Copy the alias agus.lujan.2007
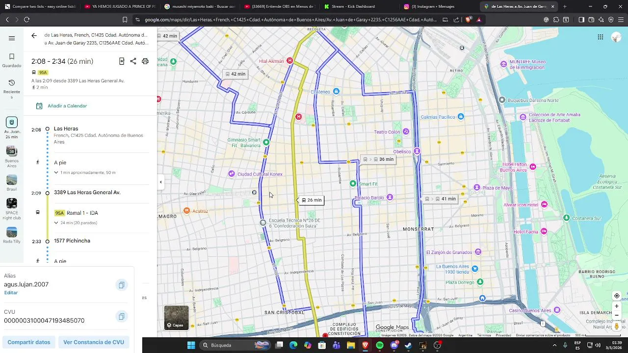 [121, 285]
